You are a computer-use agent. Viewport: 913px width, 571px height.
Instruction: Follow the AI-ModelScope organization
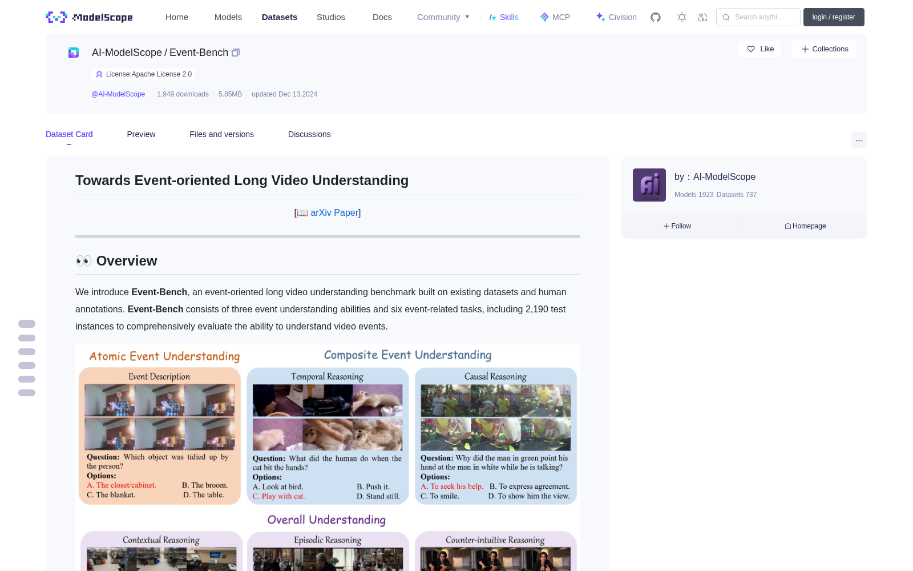pos(677,226)
